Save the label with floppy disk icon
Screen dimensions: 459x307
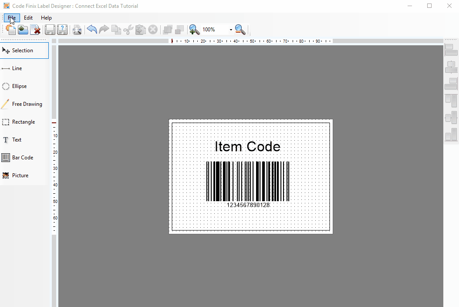click(x=50, y=30)
